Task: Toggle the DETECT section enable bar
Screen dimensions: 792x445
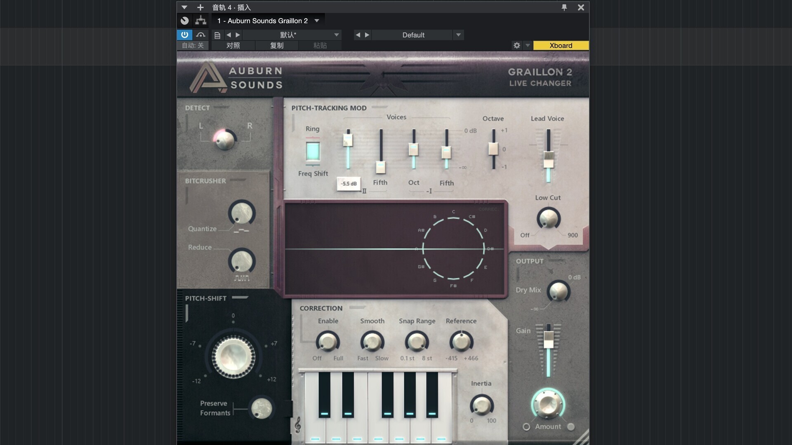Action: [x=222, y=108]
